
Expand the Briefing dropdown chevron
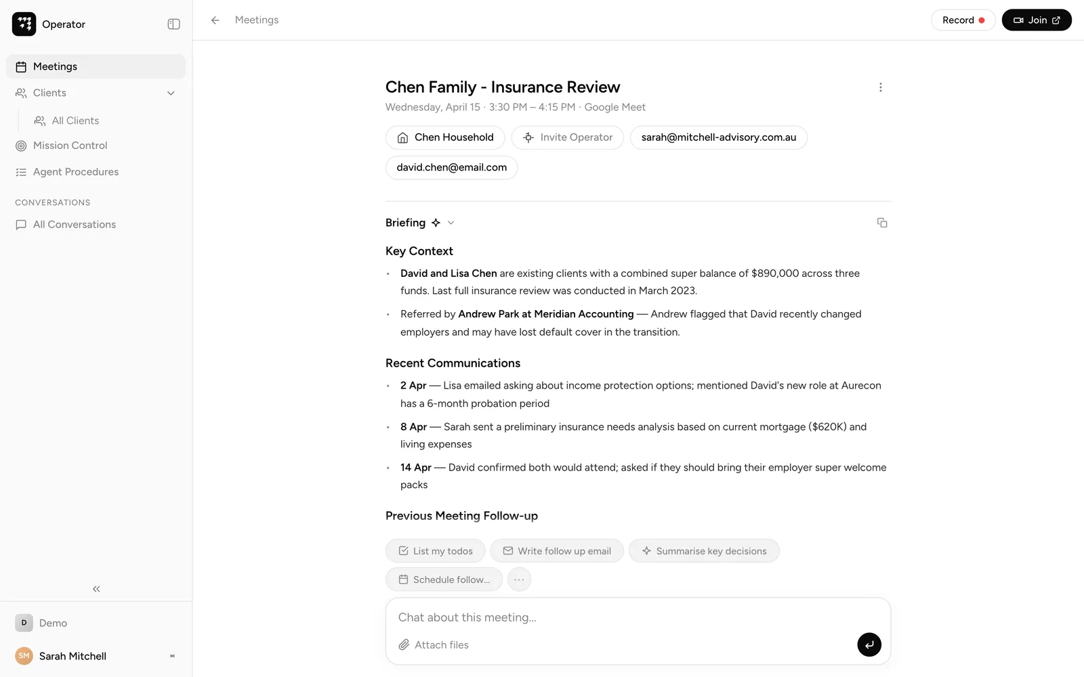coord(451,223)
